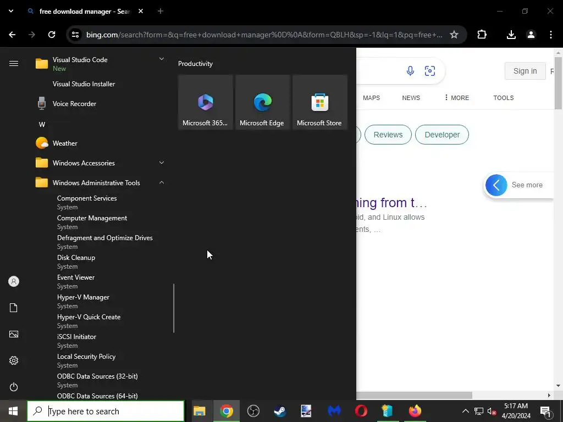Screen dimensions: 563x422
Task: Open Firefox from the taskbar
Action: click(415, 411)
